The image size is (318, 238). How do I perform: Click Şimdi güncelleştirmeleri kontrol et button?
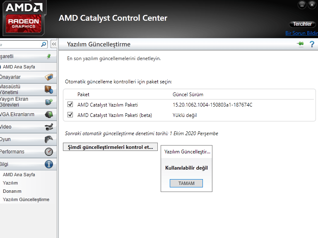(x=110, y=147)
